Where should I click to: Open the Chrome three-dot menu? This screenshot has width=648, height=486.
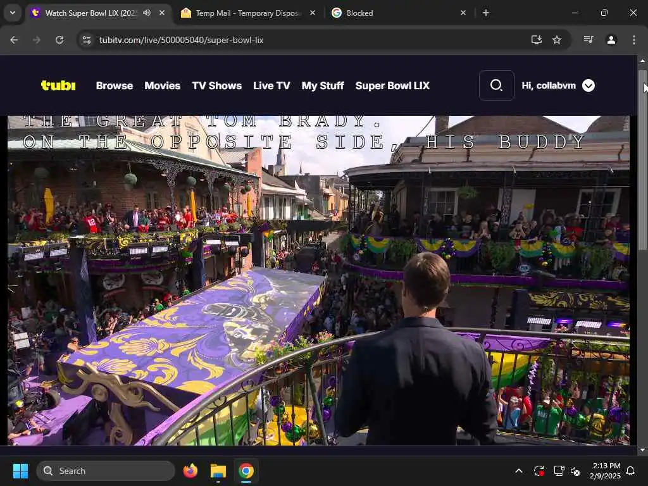point(634,40)
